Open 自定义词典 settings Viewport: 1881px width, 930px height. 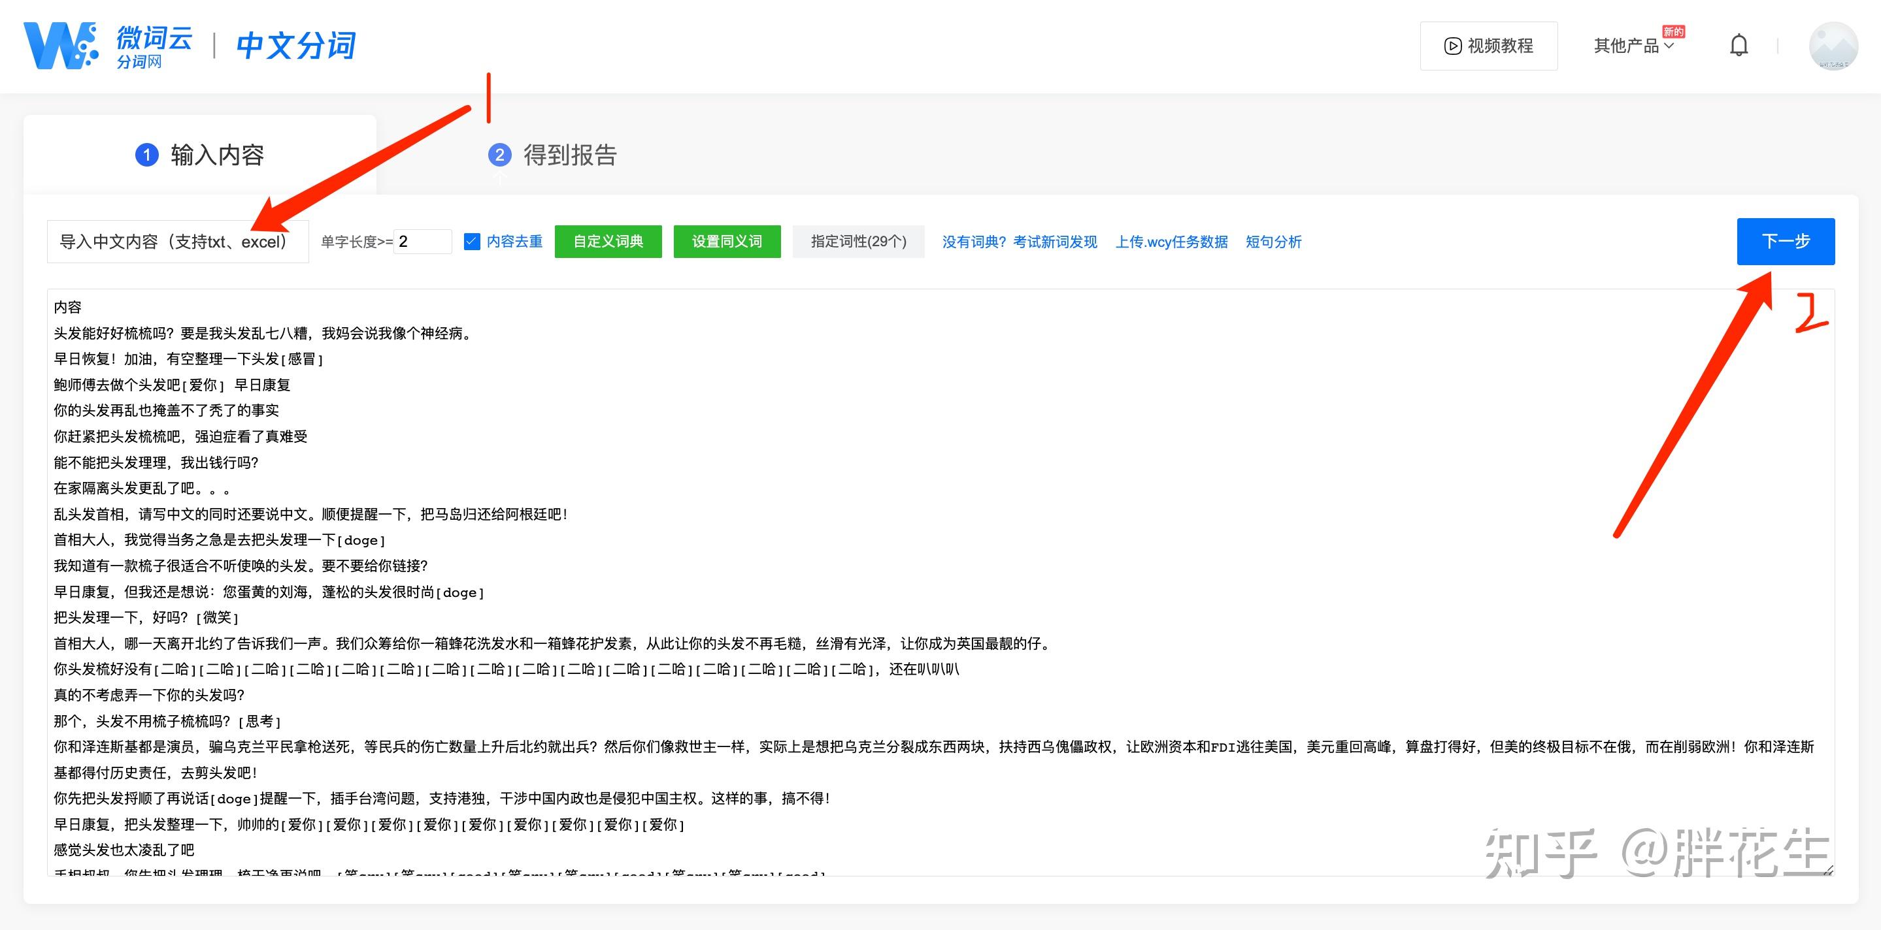pos(608,242)
